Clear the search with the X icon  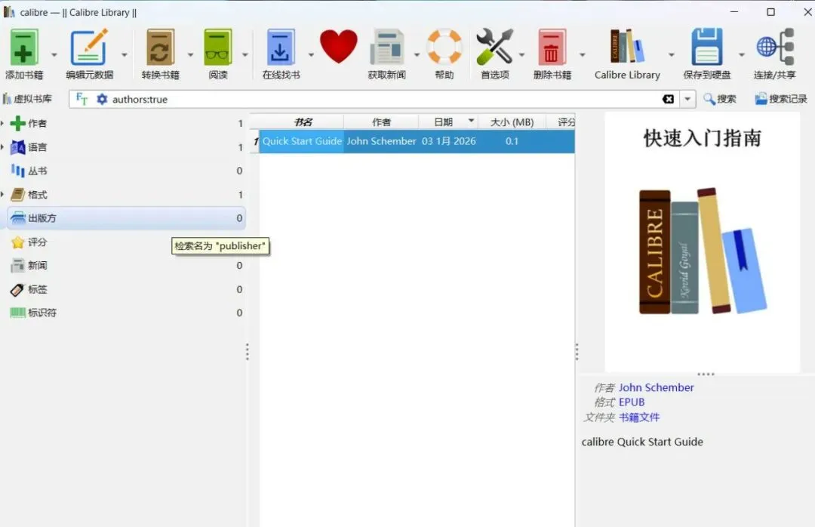(x=669, y=99)
